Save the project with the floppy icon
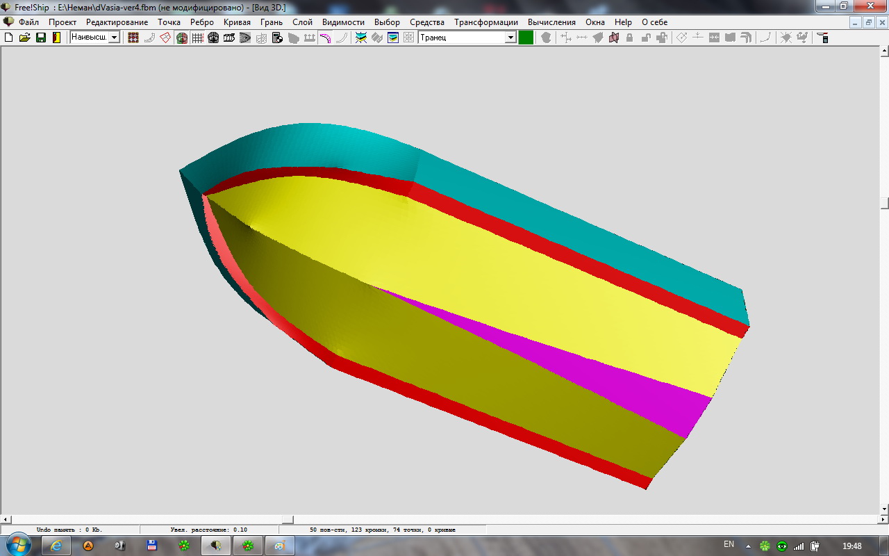This screenshot has width=889, height=556. 41,38
